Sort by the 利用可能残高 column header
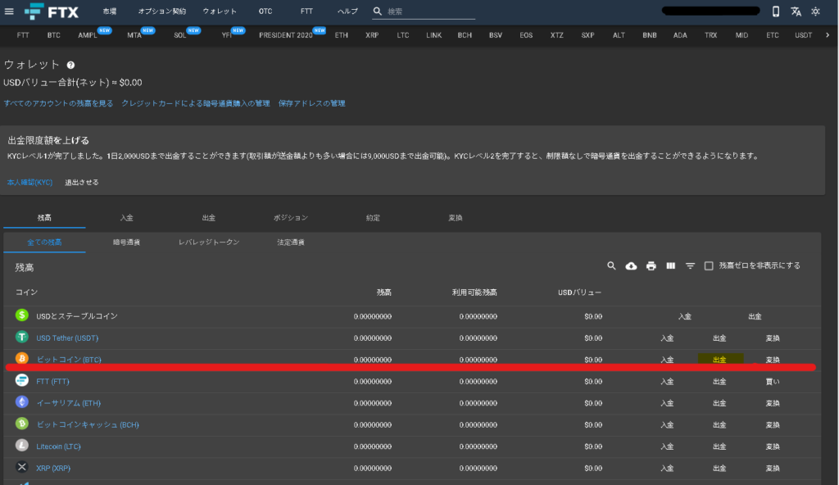The image size is (839, 485). tap(474, 292)
